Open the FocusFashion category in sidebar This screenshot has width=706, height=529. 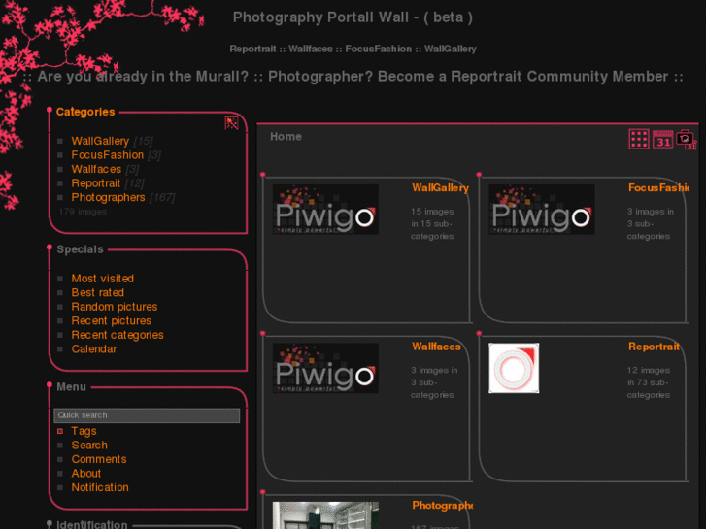pos(107,155)
